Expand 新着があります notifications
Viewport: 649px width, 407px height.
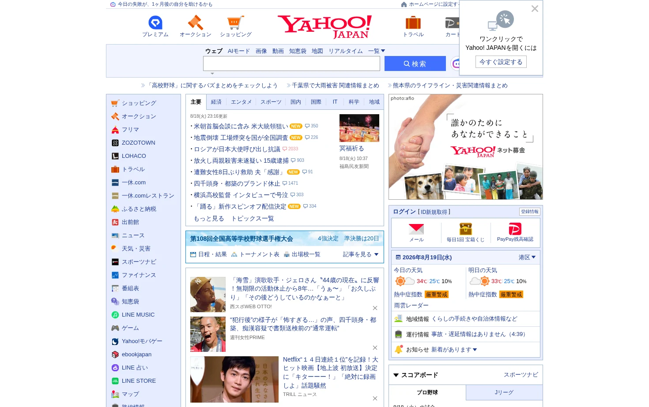click(x=454, y=350)
